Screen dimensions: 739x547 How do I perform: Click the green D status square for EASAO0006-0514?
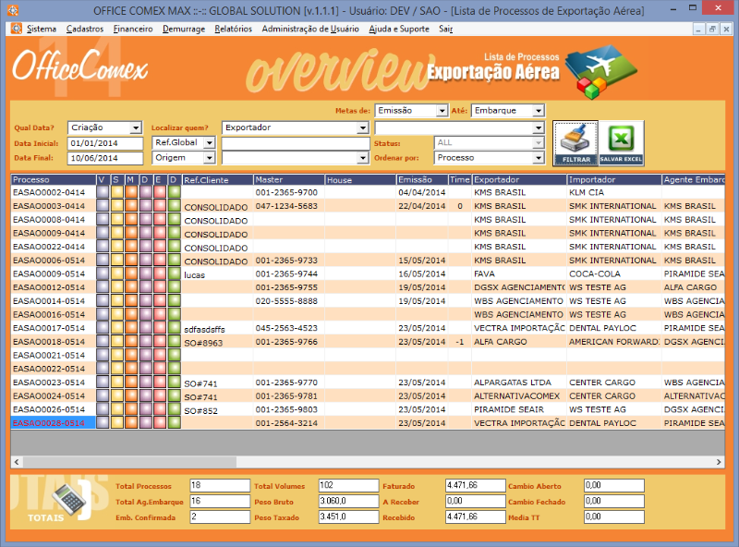click(x=174, y=261)
